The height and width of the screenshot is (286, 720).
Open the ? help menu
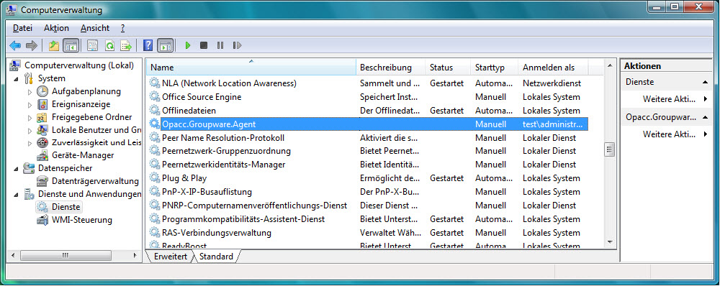(x=122, y=28)
